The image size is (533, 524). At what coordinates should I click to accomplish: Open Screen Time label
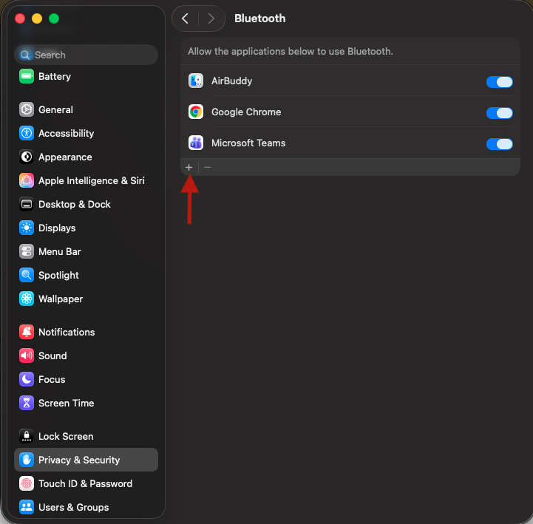(67, 403)
